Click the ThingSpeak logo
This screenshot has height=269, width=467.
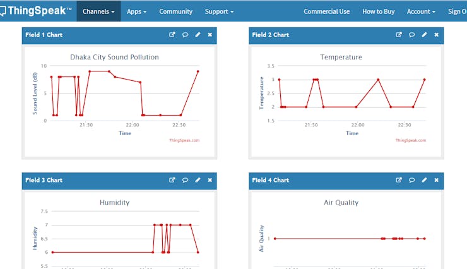(36, 11)
